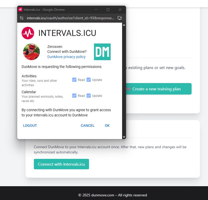Click the LOGOUT button
Image resolution: width=208 pixels, height=200 pixels.
[30, 126]
